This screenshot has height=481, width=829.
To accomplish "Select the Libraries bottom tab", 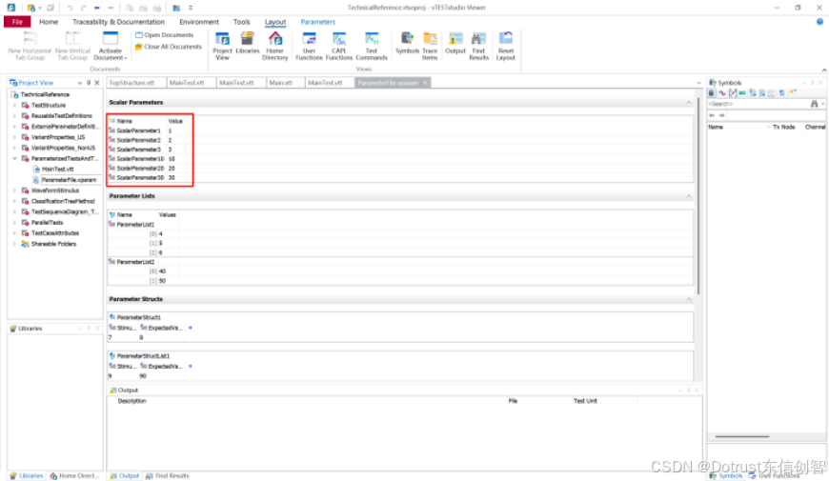I will [27, 475].
